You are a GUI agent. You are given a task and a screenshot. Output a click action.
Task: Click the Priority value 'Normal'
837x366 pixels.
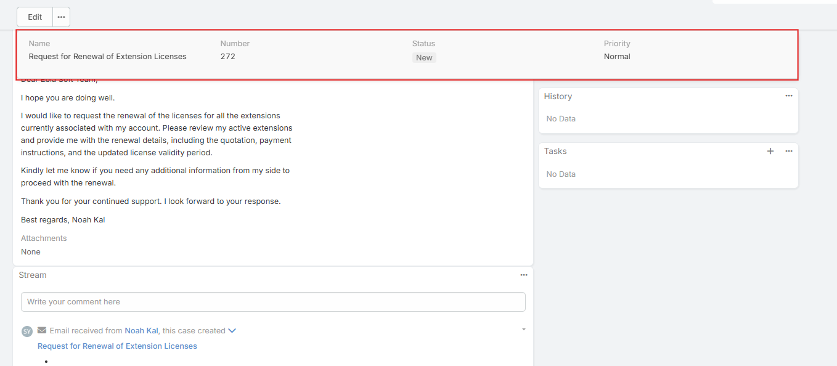(x=617, y=57)
